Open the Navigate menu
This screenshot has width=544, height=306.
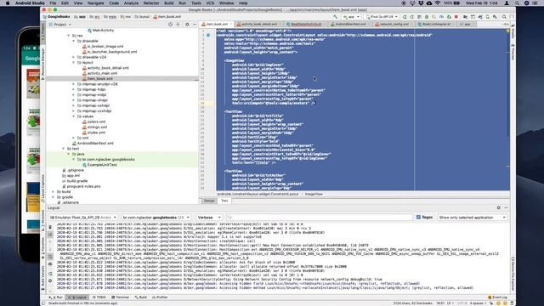[x=95, y=3]
